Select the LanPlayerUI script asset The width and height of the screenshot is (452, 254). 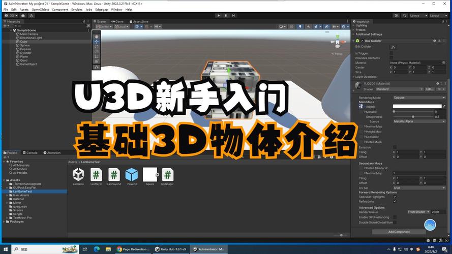(114, 176)
